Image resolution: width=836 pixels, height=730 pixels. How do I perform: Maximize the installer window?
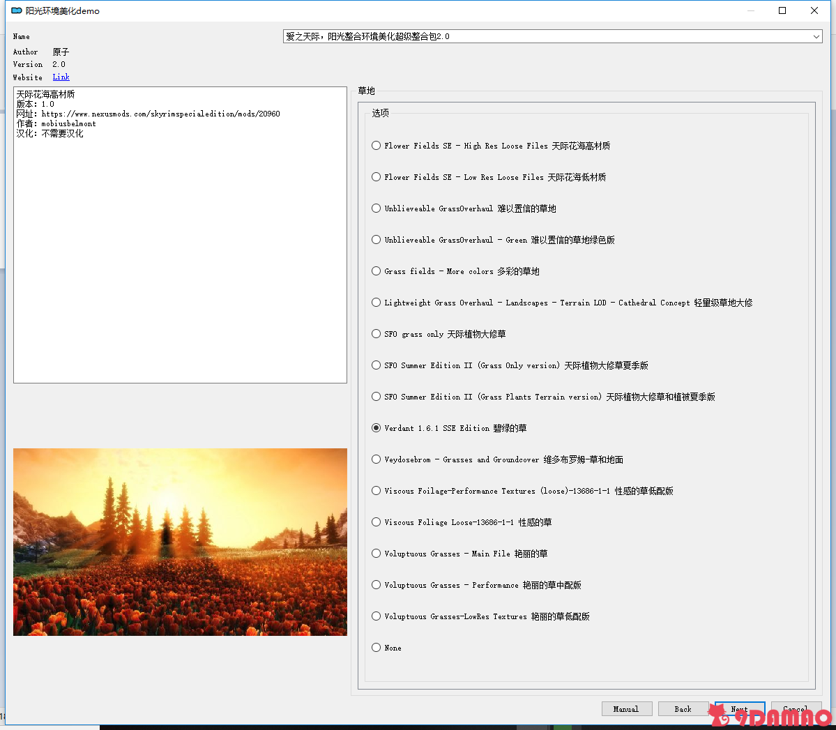click(782, 10)
